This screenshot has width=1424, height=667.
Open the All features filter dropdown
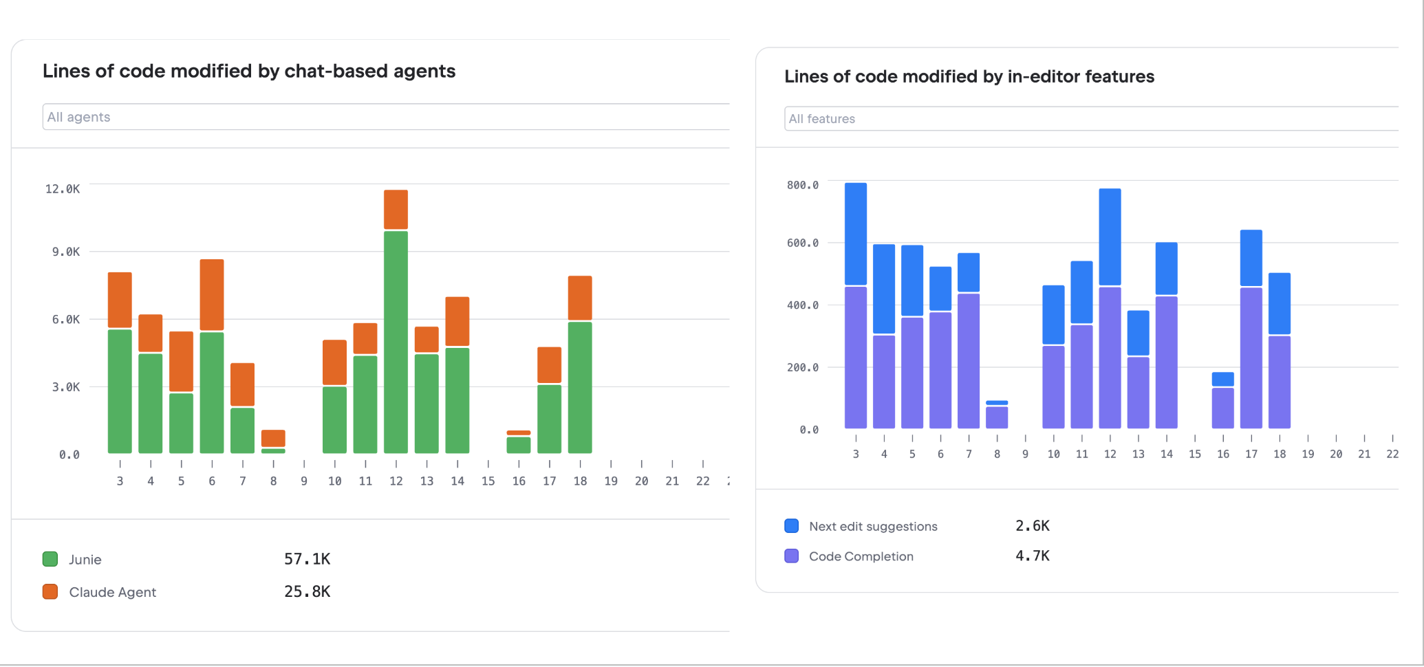coord(1090,119)
